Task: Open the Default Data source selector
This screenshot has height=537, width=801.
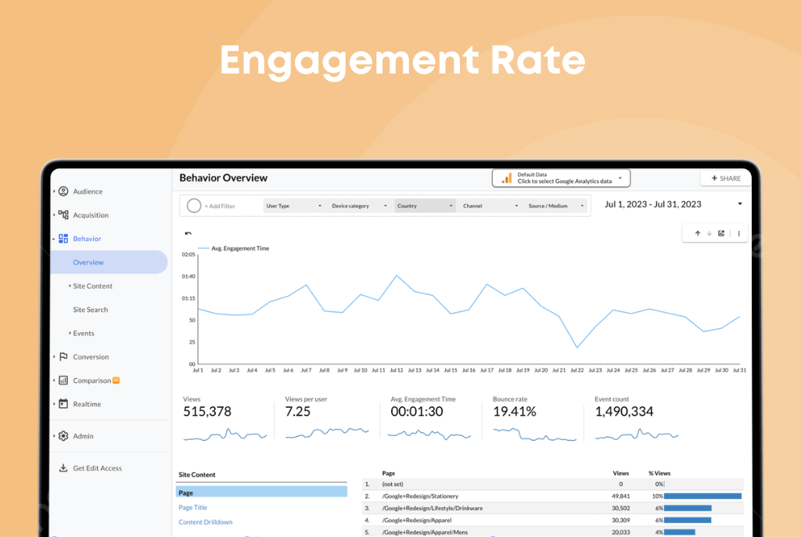Action: (561, 178)
